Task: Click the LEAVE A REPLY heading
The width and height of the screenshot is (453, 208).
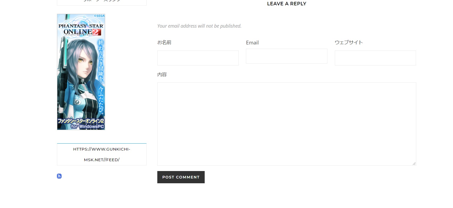Action: 286,4
